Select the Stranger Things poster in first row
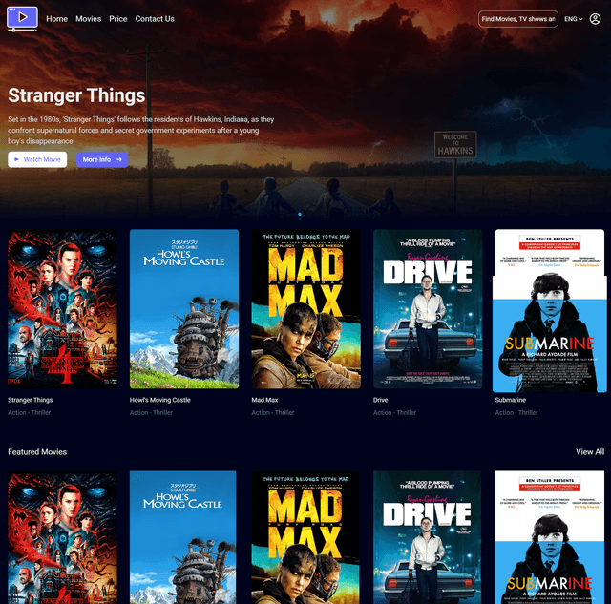 pyautogui.click(x=62, y=308)
